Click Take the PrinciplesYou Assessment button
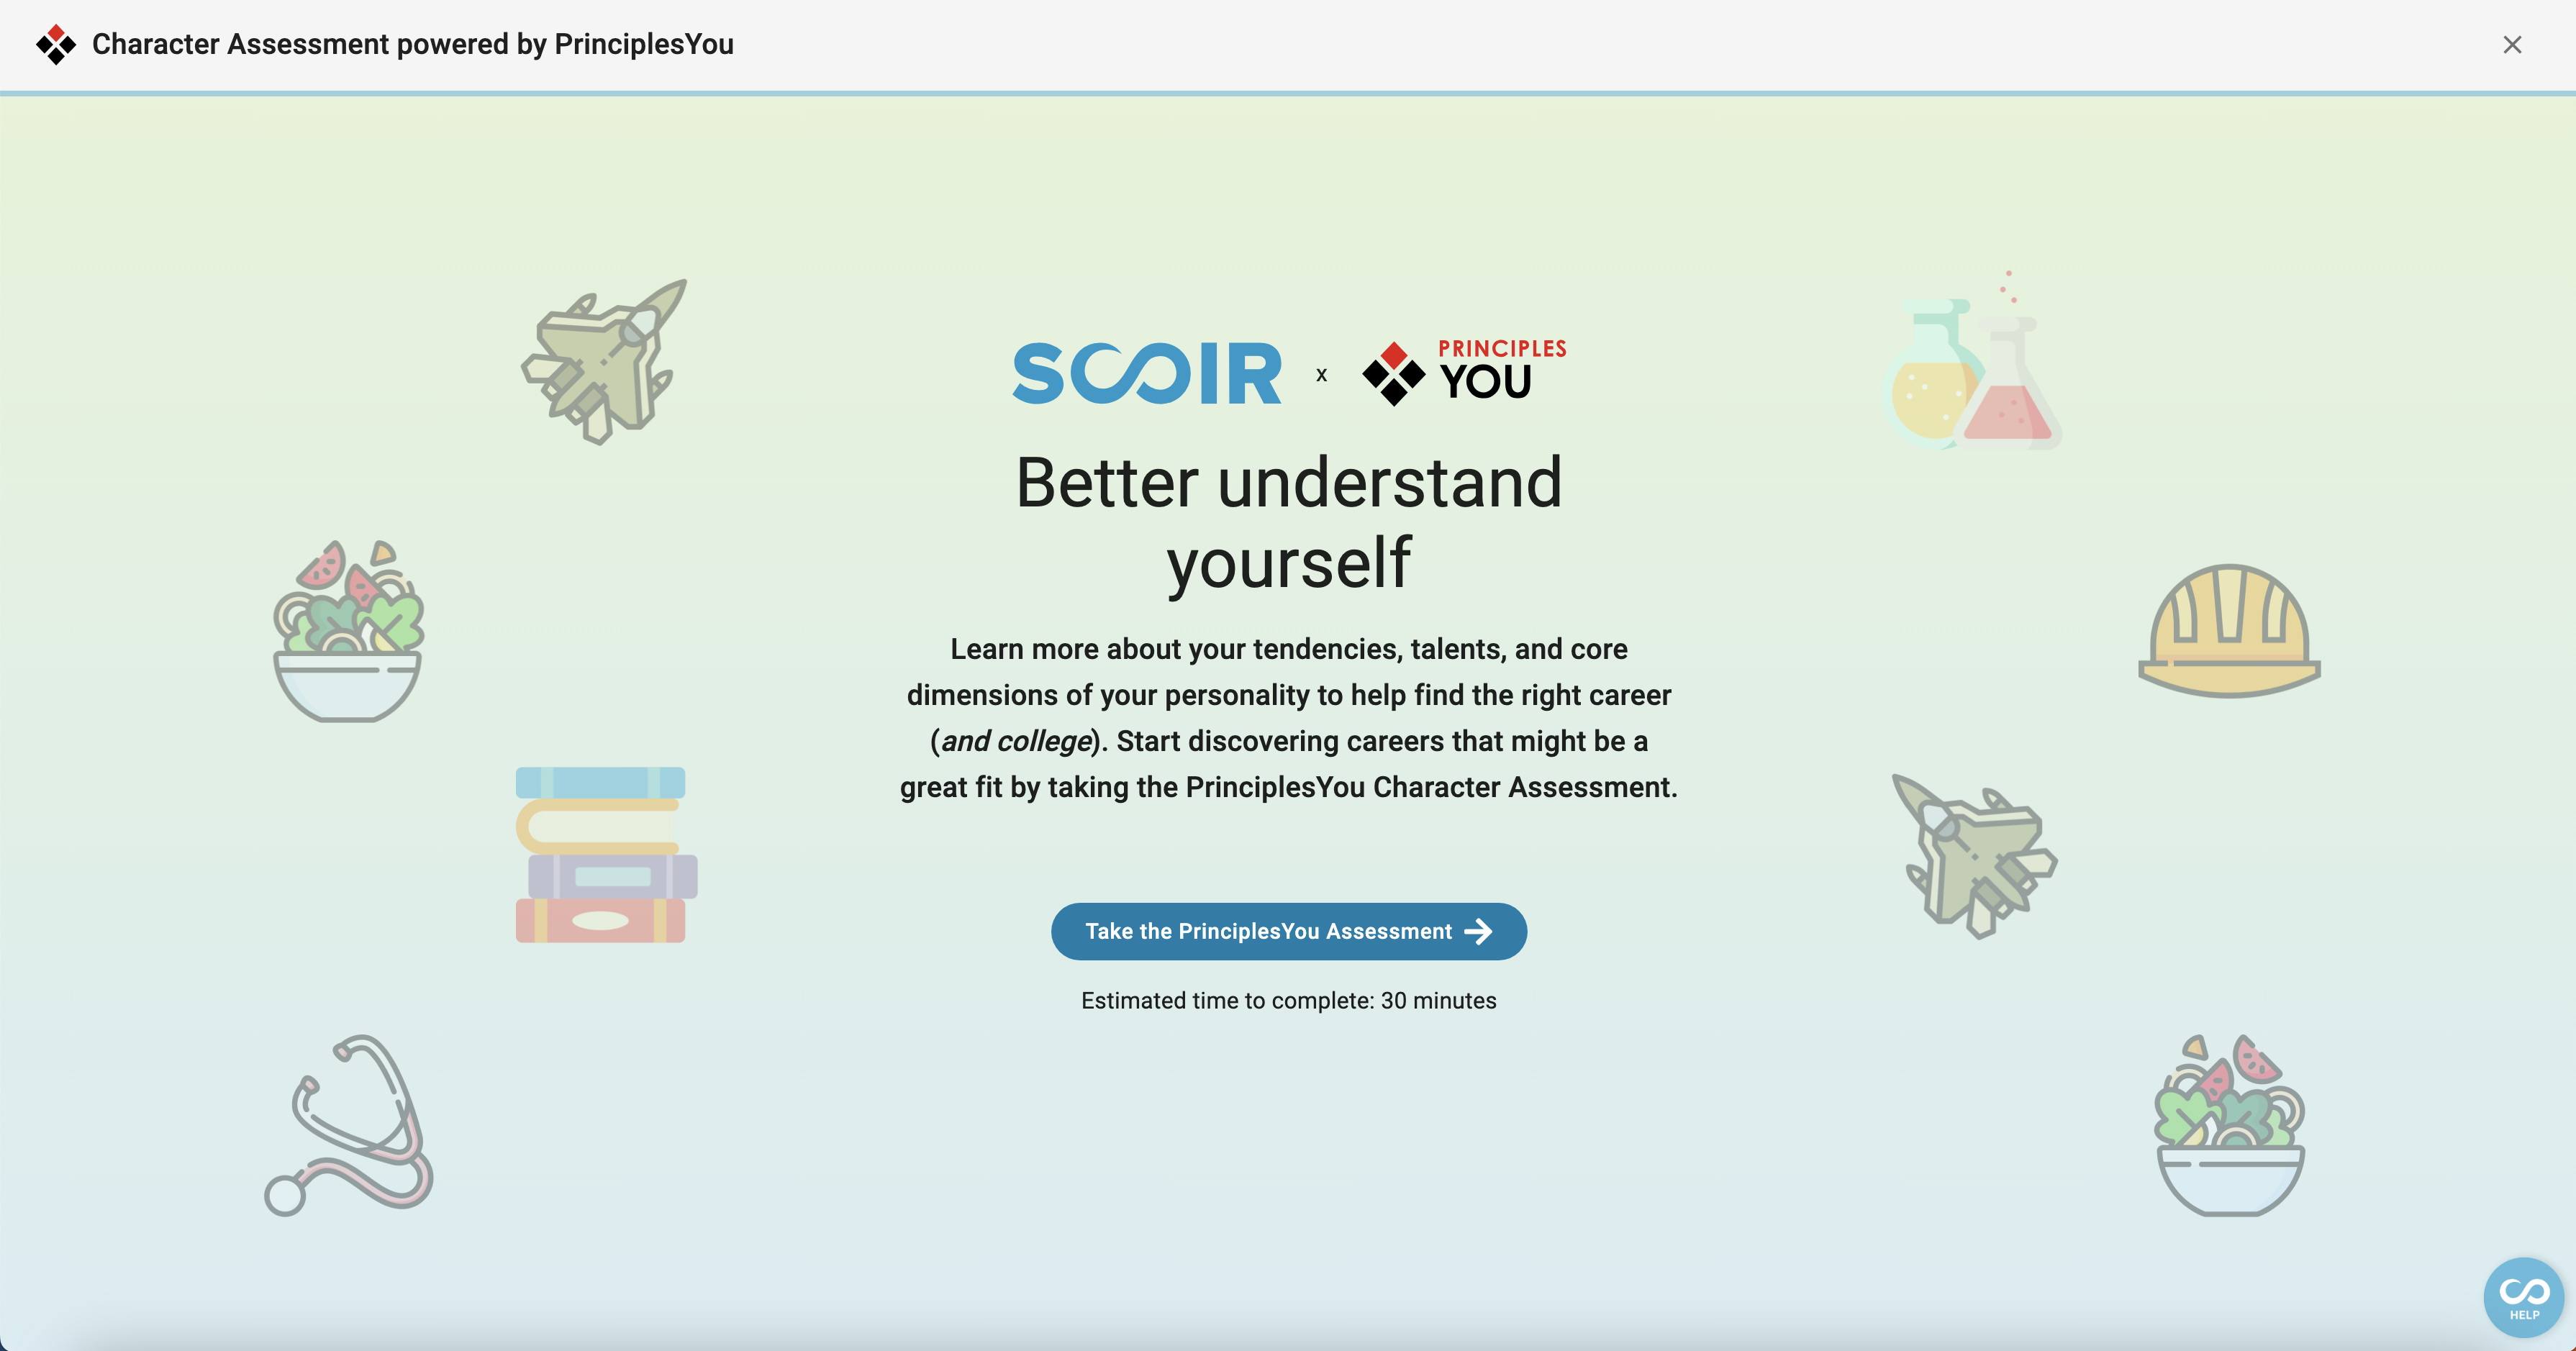Screen dimensions: 2576x1351 click(x=1288, y=932)
